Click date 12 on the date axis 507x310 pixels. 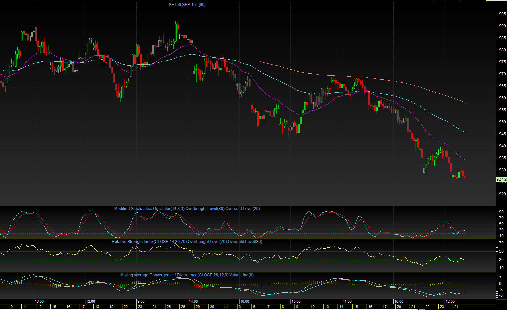pyautogui.click(x=40, y=307)
